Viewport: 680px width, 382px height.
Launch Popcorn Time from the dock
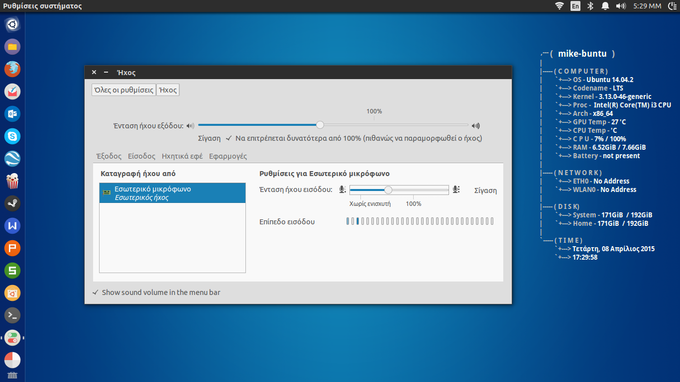[12, 181]
